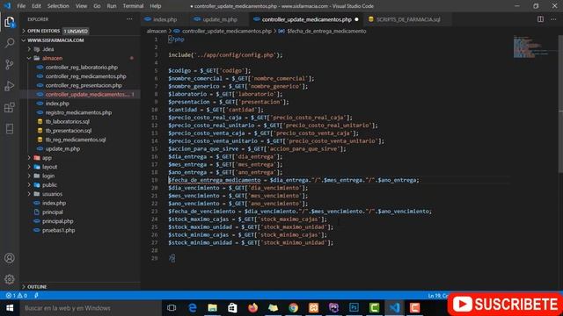Expand the .idea folder
This screenshot has width=563, height=316.
pyautogui.click(x=48, y=49)
